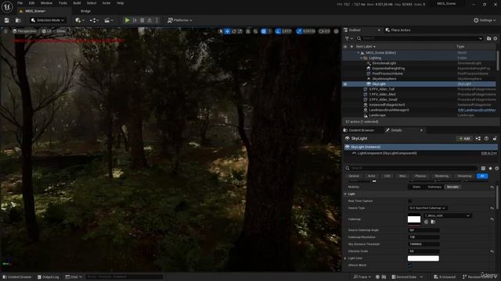Viewport: 501px width, 281px height.
Task: Click the Edit in C++ link
Action: click(x=488, y=153)
